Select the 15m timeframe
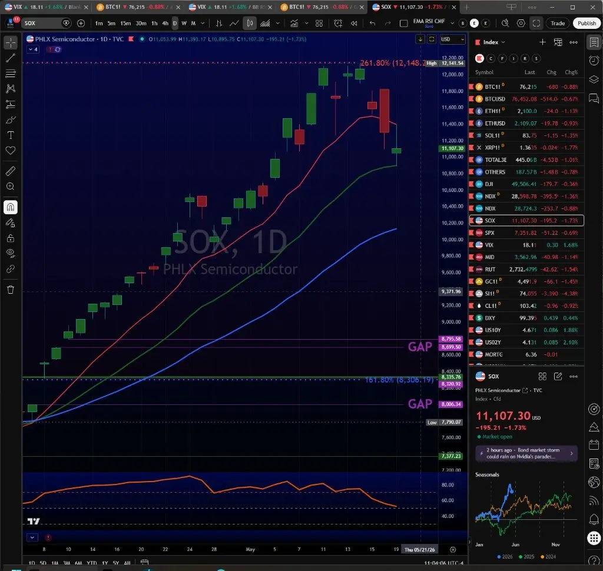Image resolution: width=603 pixels, height=571 pixels. pyautogui.click(x=125, y=24)
